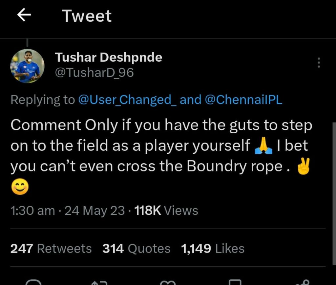Tap the 118K Views count
The height and width of the screenshot is (285, 336).
point(166,210)
